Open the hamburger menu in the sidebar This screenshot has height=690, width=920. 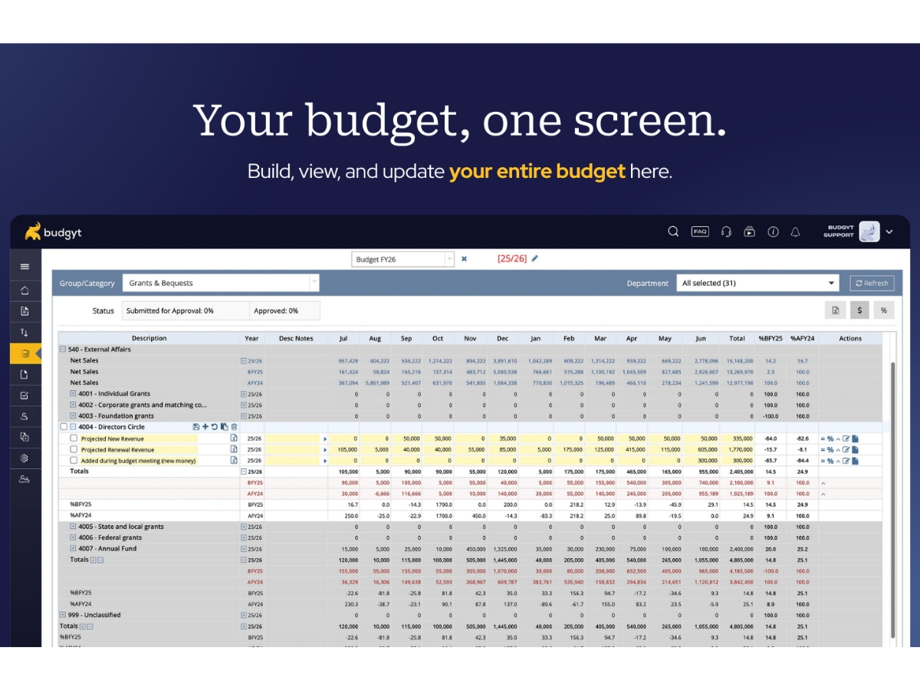pos(25,266)
